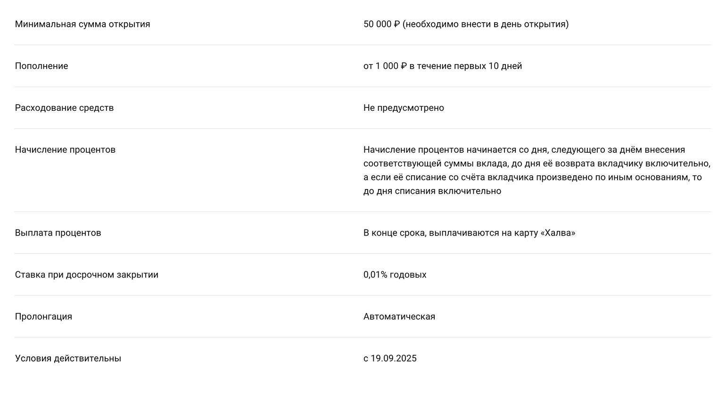This screenshot has width=726, height=419.
Task: Select the "Выплата процентов" label
Action: point(58,233)
